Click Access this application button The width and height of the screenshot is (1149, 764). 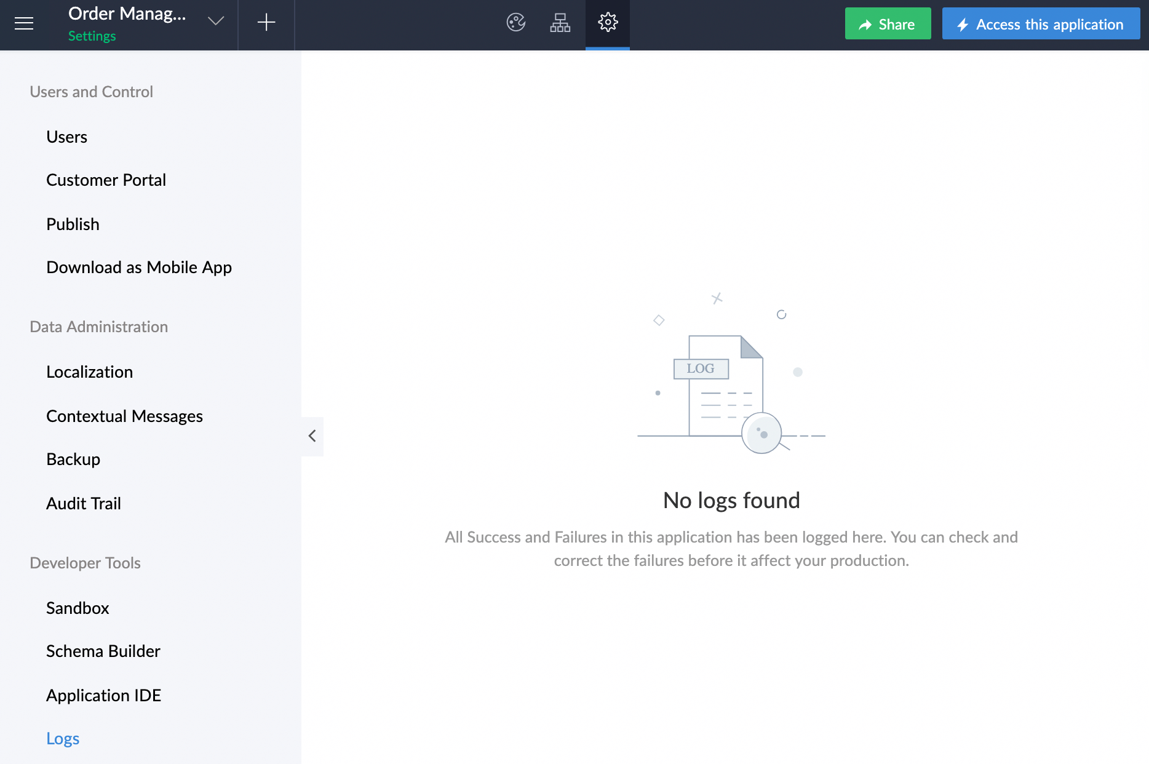click(1041, 24)
